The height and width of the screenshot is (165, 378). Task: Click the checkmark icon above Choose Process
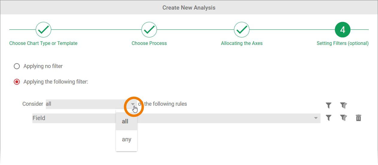pos(149,29)
